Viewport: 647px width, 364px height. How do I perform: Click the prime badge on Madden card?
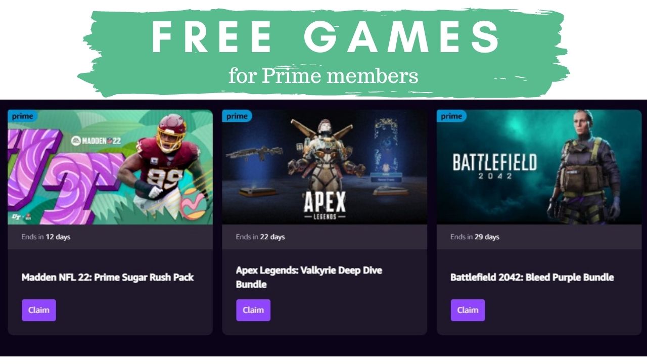coord(23,116)
